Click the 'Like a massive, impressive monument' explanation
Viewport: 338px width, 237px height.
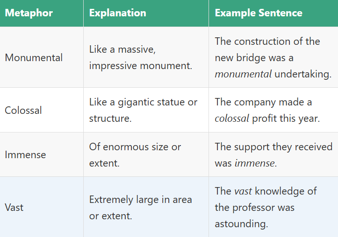[140, 57]
